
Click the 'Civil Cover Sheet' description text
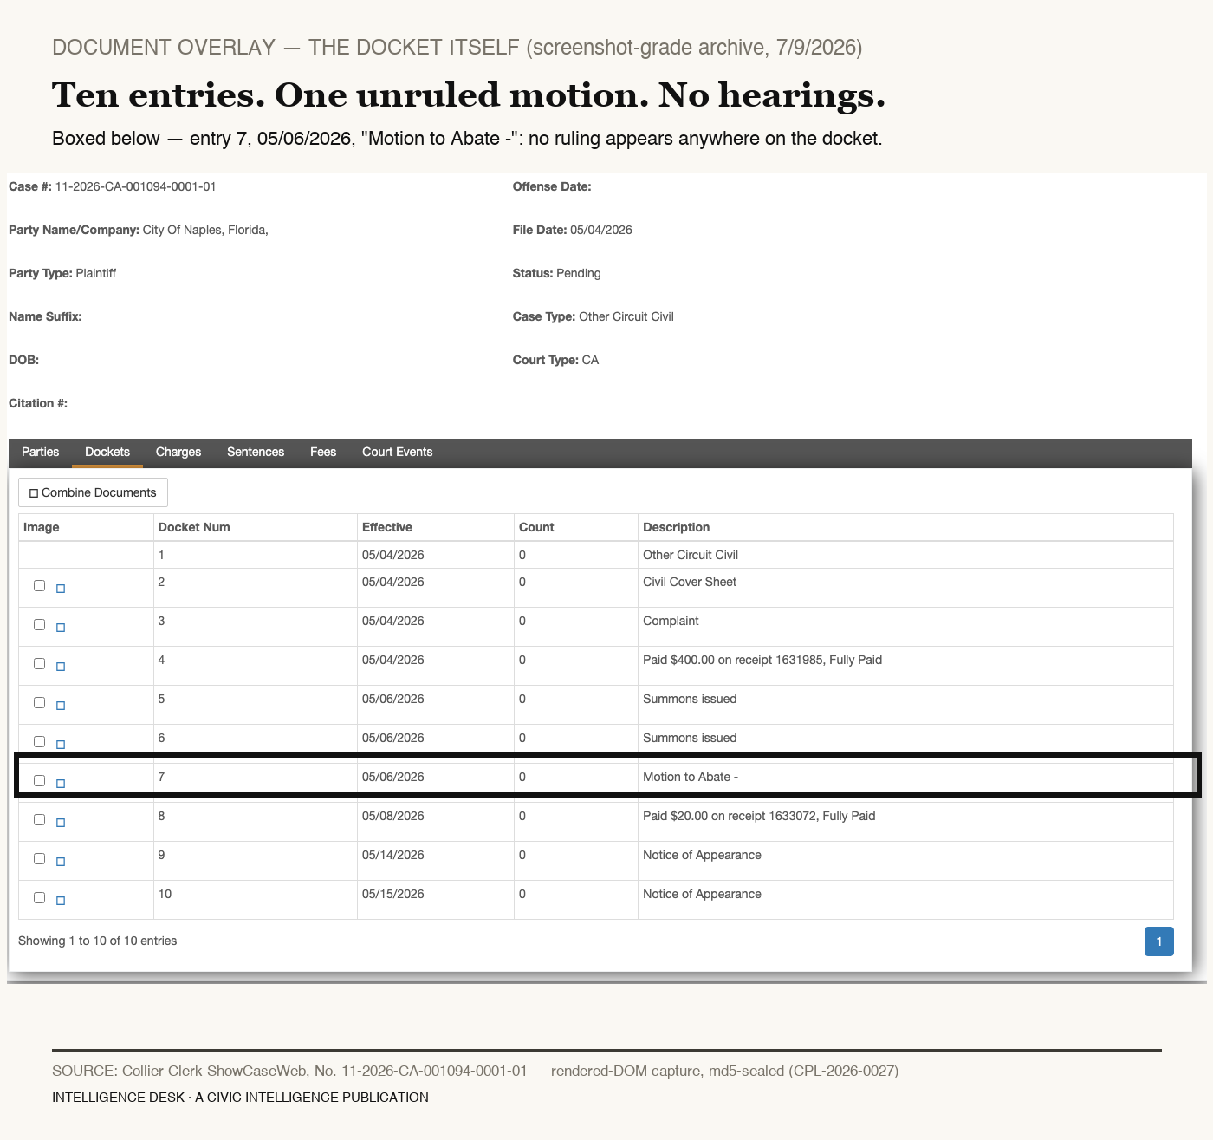pos(690,582)
